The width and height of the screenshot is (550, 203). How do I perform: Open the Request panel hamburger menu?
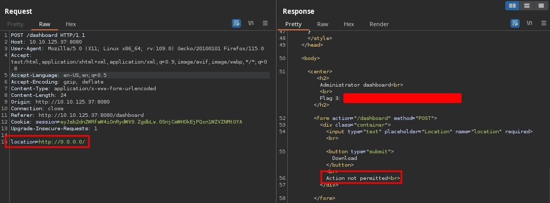tap(265, 23)
